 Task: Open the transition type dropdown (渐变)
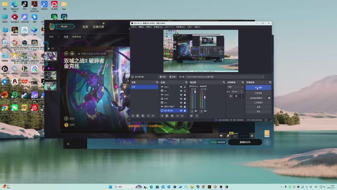point(235,87)
